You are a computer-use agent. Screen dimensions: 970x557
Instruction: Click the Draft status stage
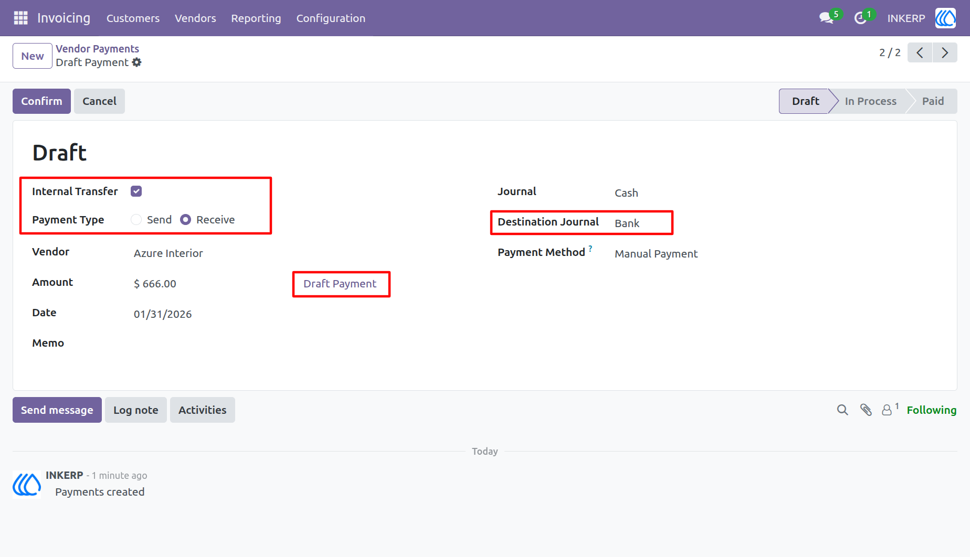pos(805,101)
